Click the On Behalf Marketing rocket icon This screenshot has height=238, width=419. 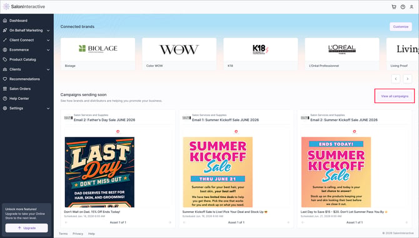click(5, 31)
